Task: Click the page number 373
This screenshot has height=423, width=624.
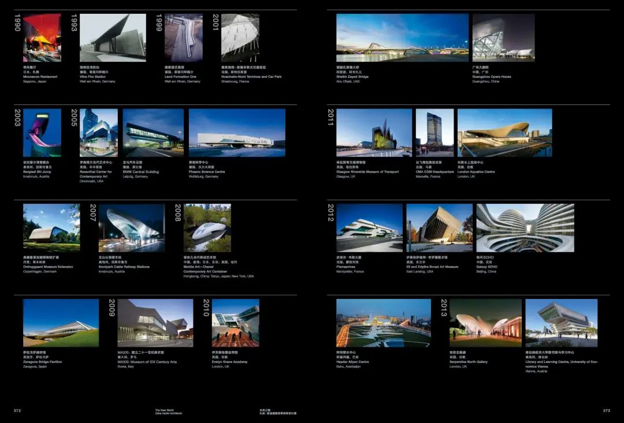Action: point(607,411)
